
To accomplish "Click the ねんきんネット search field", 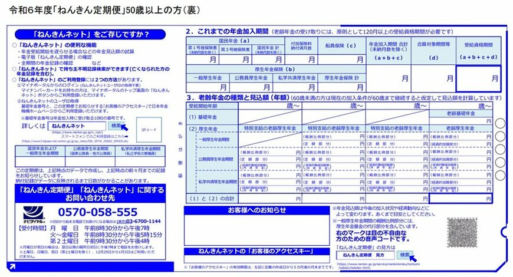I will coord(77,126).
